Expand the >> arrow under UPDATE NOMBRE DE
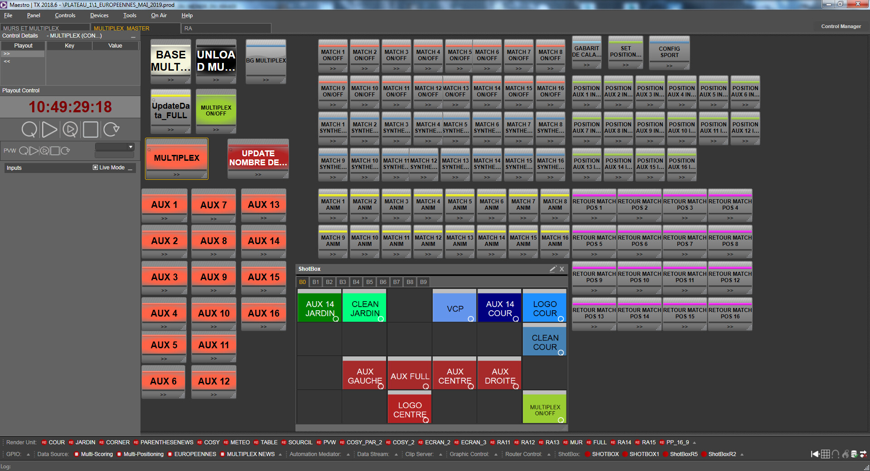The width and height of the screenshot is (870, 471). pos(258,175)
